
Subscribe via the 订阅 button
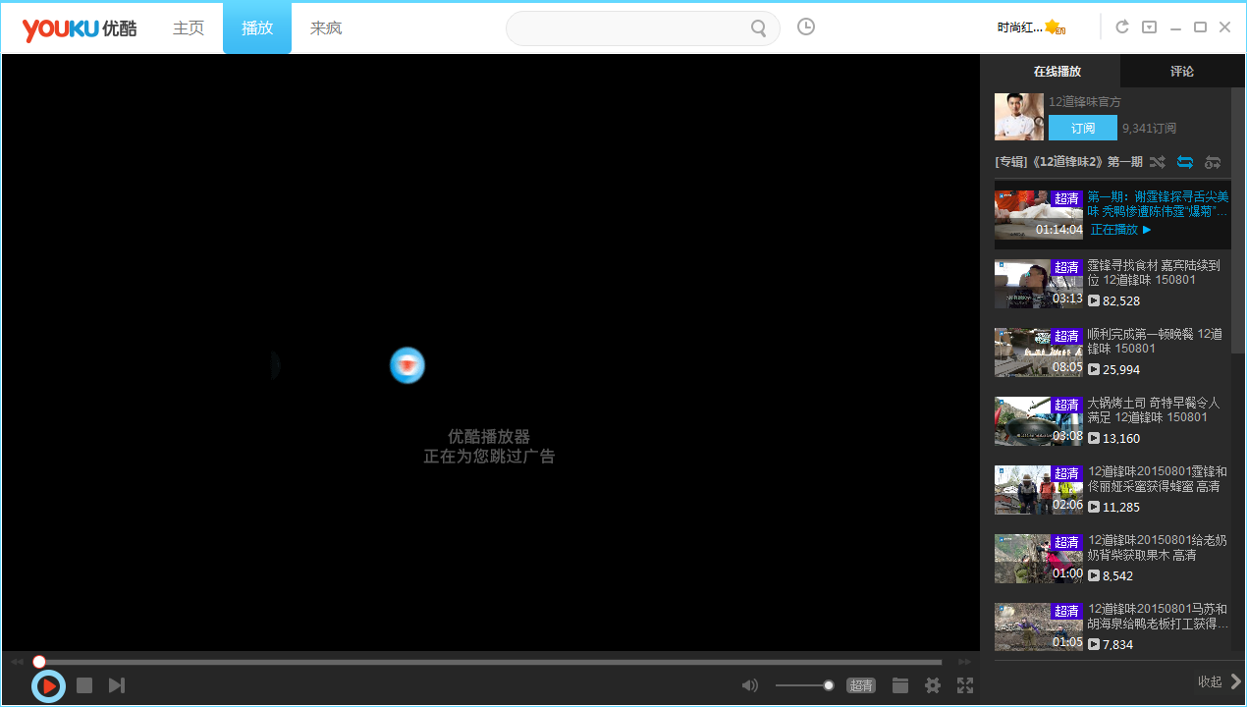pos(1082,128)
